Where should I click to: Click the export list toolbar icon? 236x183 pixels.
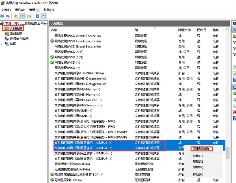(x=30, y=16)
